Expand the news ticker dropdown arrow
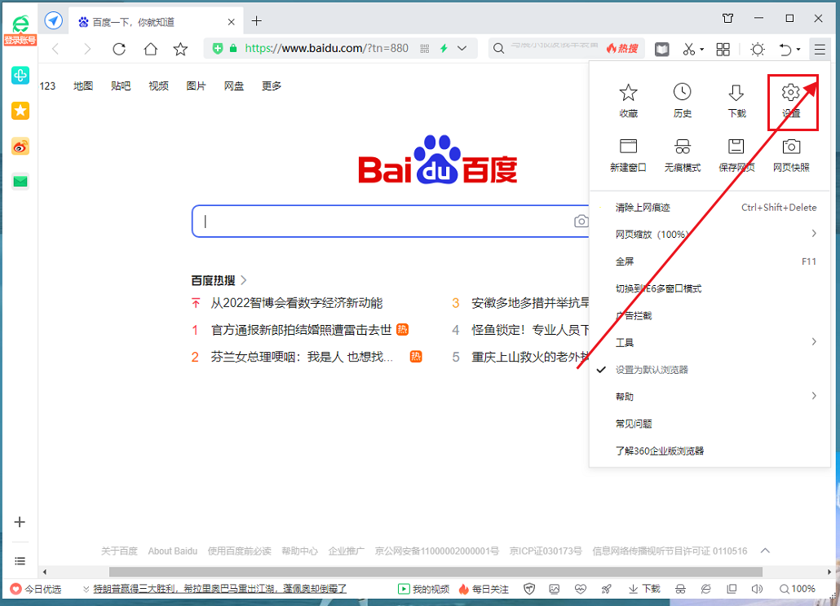 [x=86, y=589]
